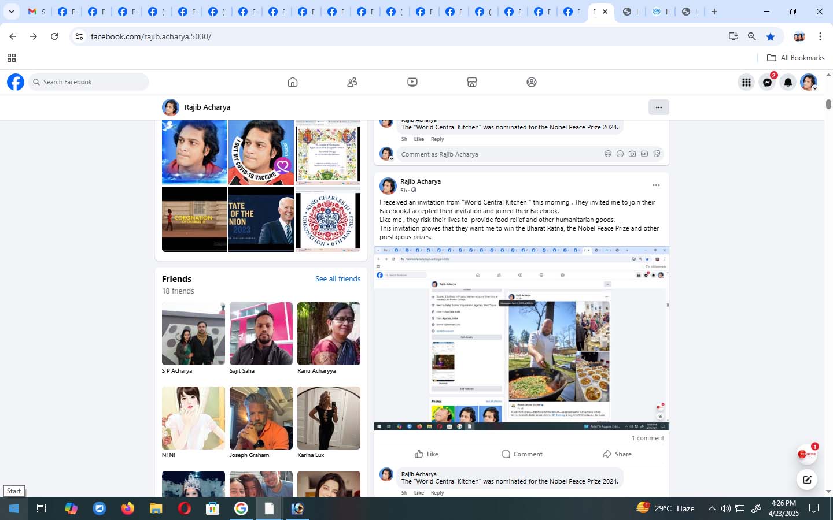Screen dimensions: 833x520
Task: Click install app icon in address bar
Action: pos(734,36)
